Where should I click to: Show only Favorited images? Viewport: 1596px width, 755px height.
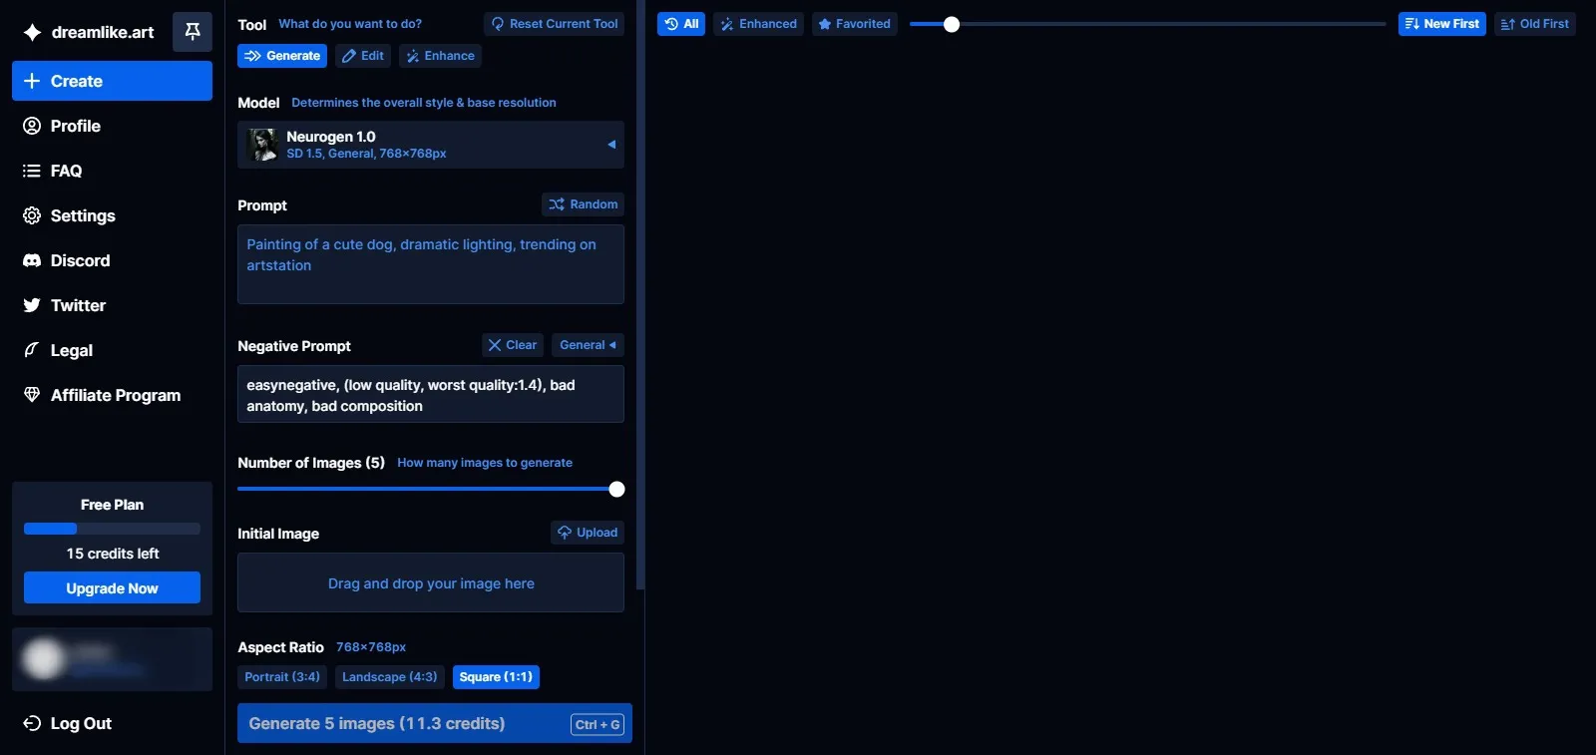[x=854, y=24]
